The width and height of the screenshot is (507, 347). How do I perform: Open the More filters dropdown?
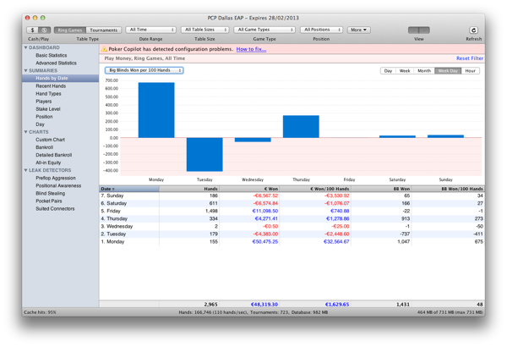pyautogui.click(x=359, y=30)
